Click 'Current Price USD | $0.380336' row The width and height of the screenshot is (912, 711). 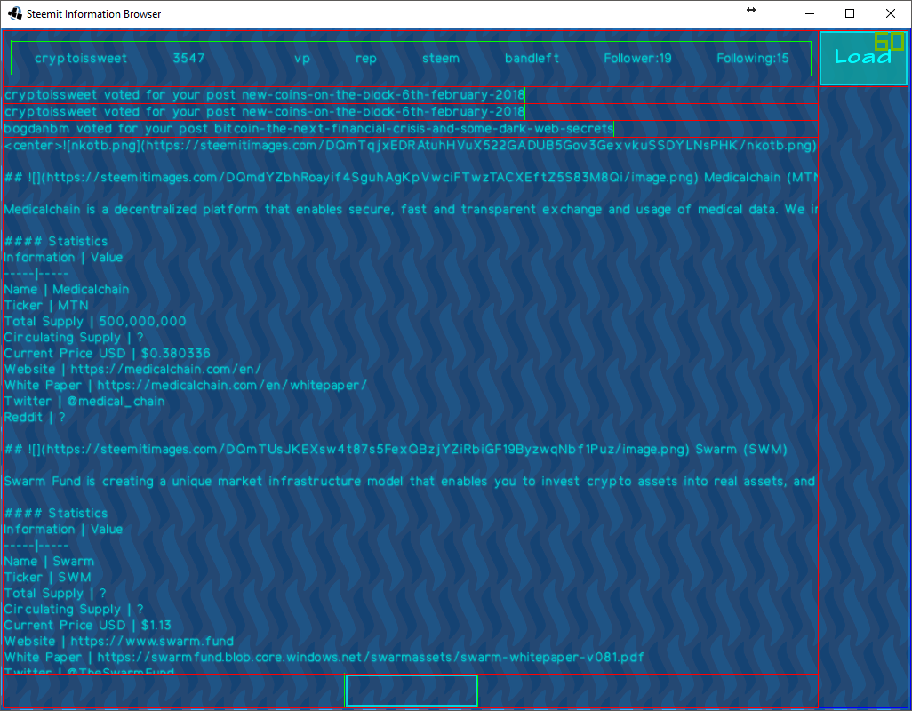click(x=107, y=354)
